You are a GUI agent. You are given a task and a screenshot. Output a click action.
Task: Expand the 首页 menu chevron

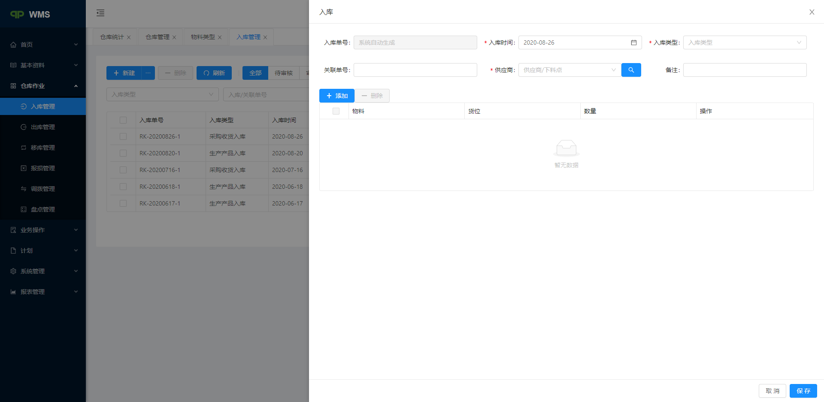click(76, 45)
